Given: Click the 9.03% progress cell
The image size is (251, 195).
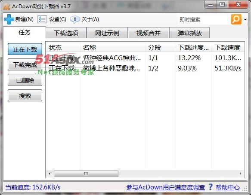Looking at the screenshot, I should click(187, 68).
